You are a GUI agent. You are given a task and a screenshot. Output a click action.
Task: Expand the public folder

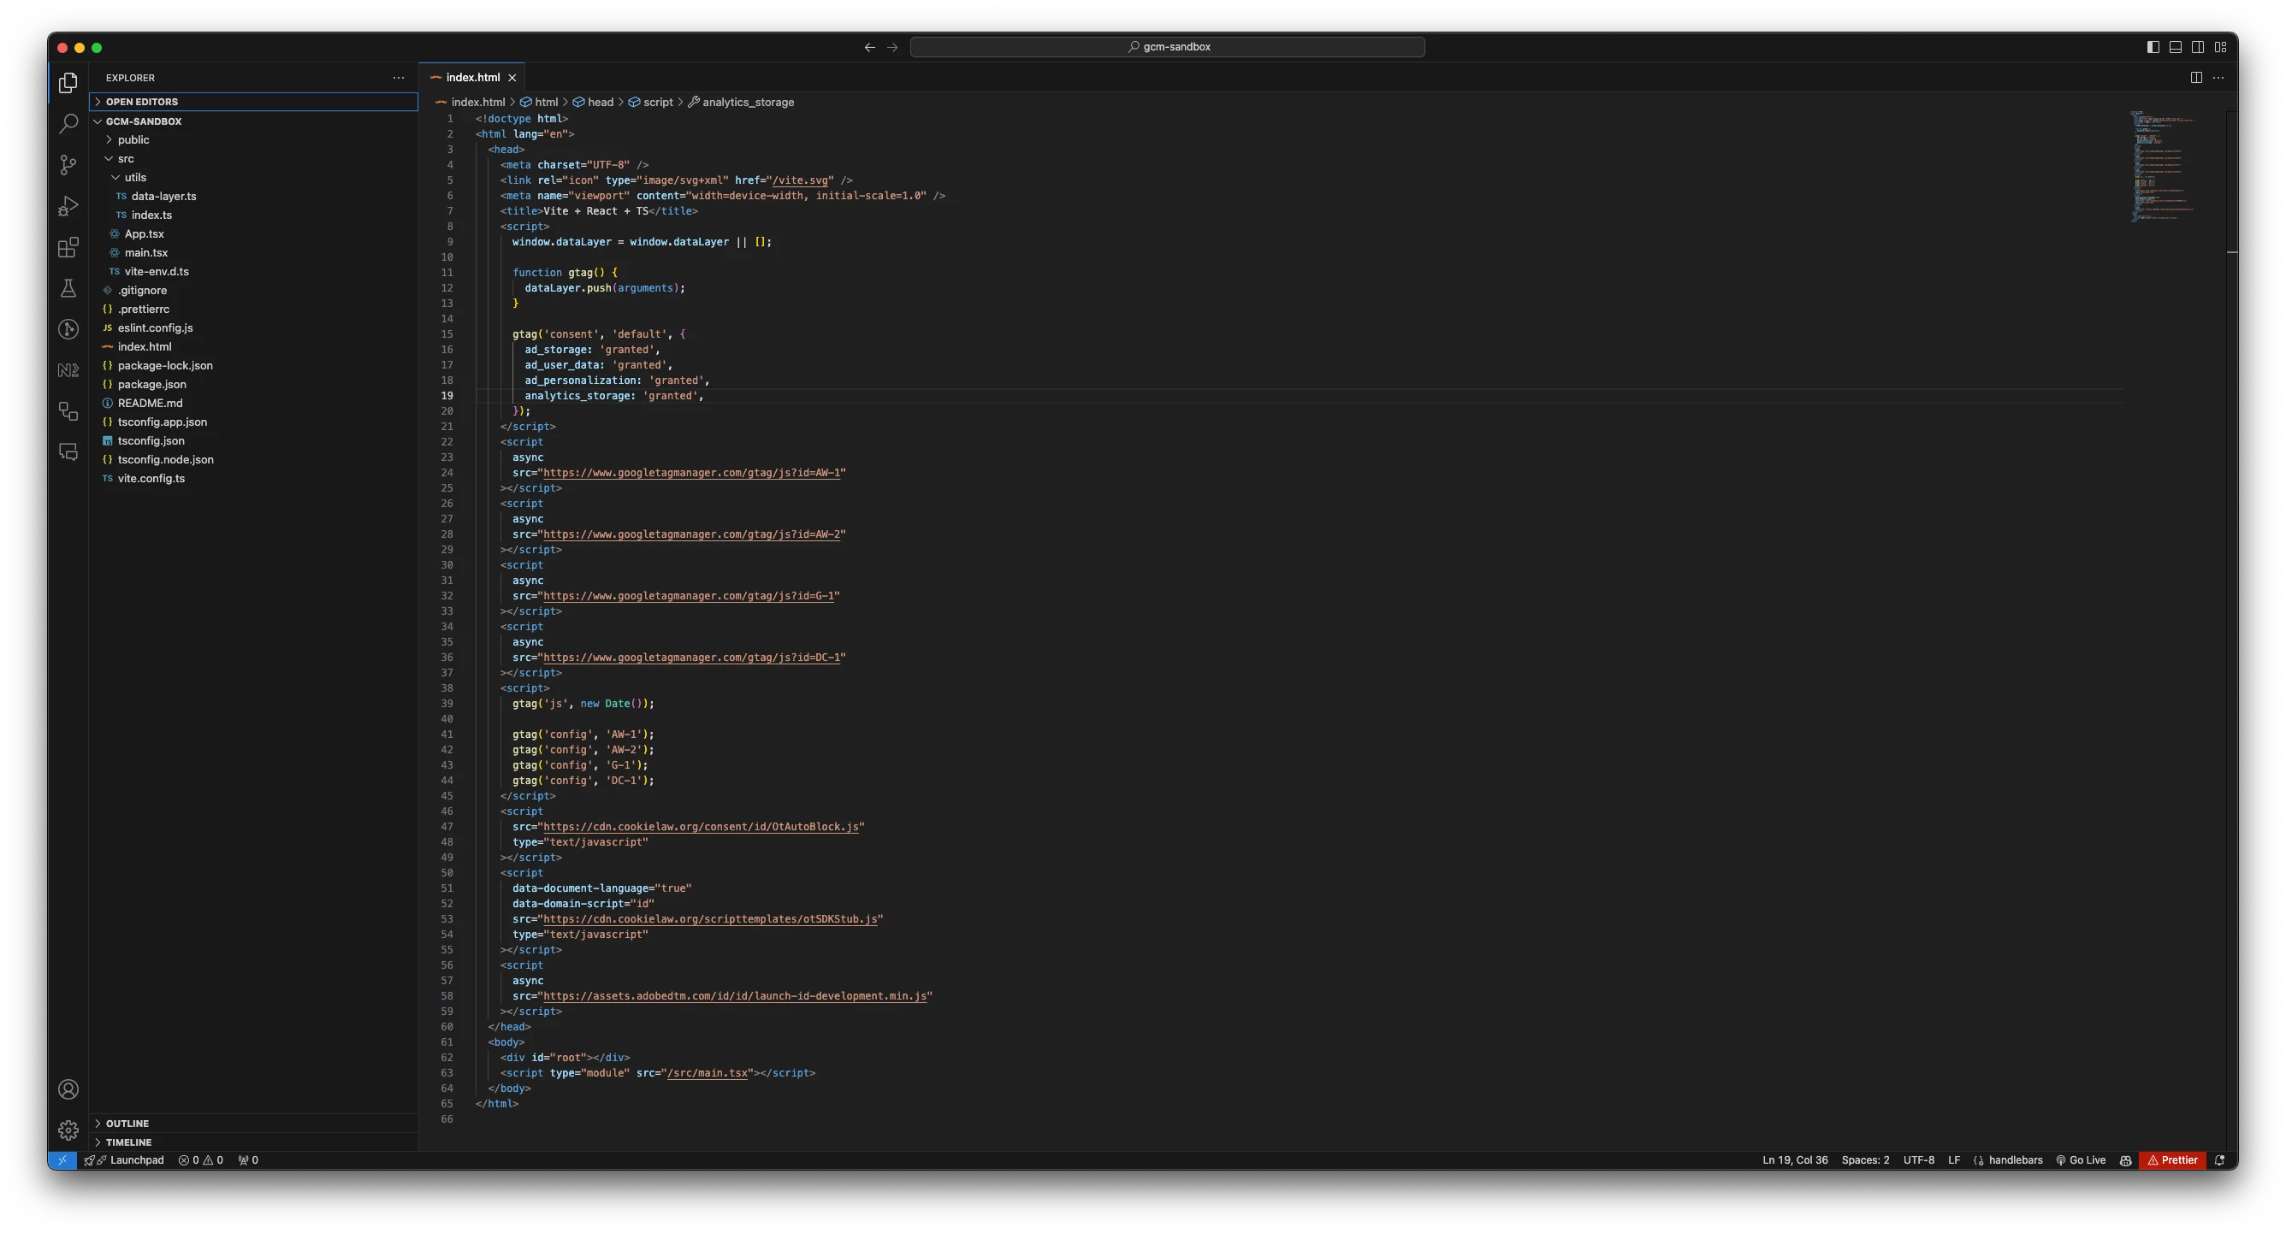[133, 139]
